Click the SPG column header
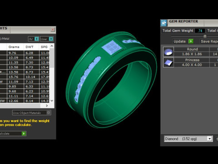This screenshot has width=218, height=164. pos(44,47)
